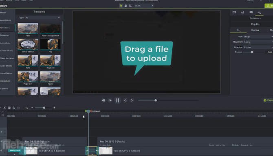This screenshot has width=273, height=156.
Task: Open the Audio Effects tab
Action: click(6, 66)
